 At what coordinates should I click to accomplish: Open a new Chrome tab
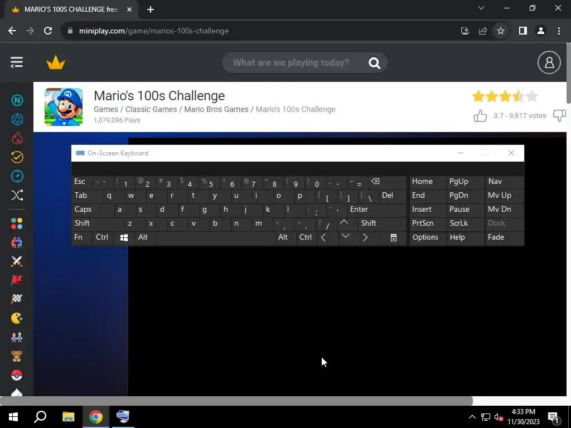point(151,9)
